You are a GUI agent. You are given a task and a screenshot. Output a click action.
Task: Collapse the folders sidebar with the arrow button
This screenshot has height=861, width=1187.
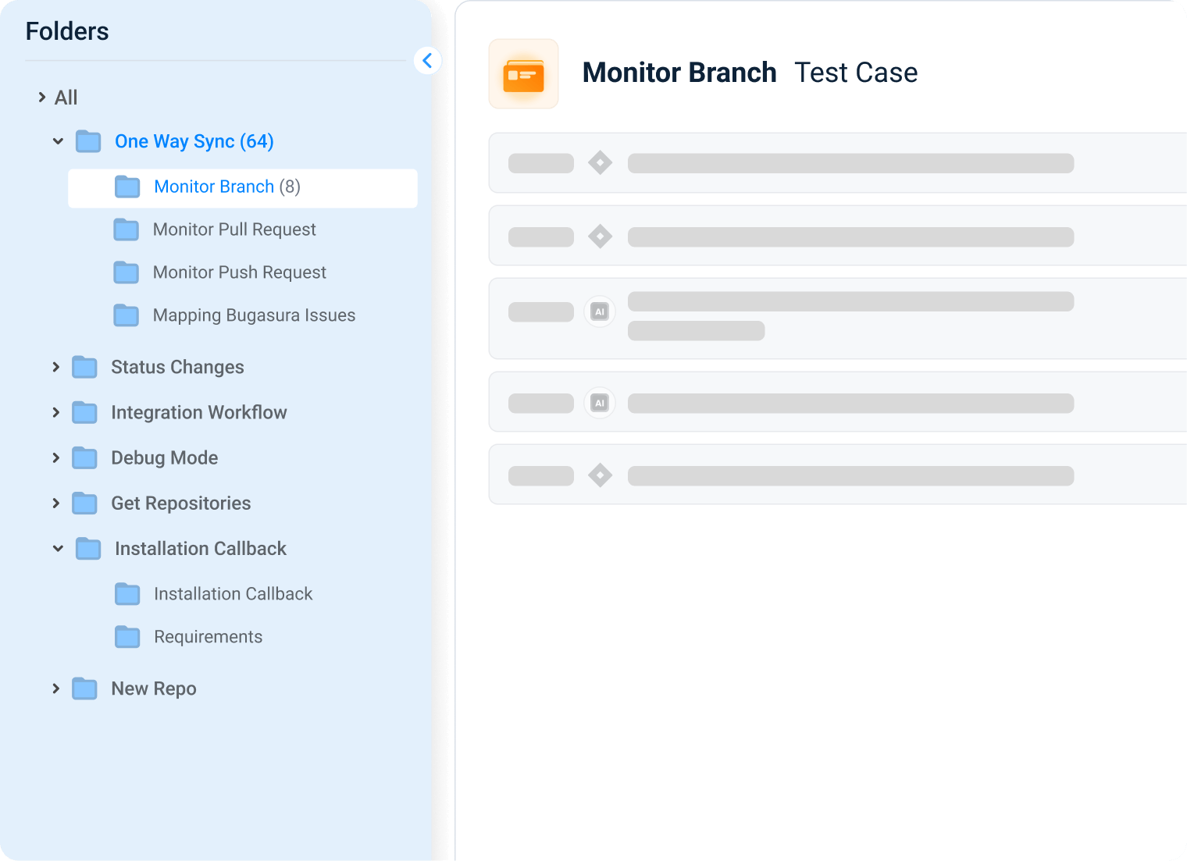[x=428, y=60]
